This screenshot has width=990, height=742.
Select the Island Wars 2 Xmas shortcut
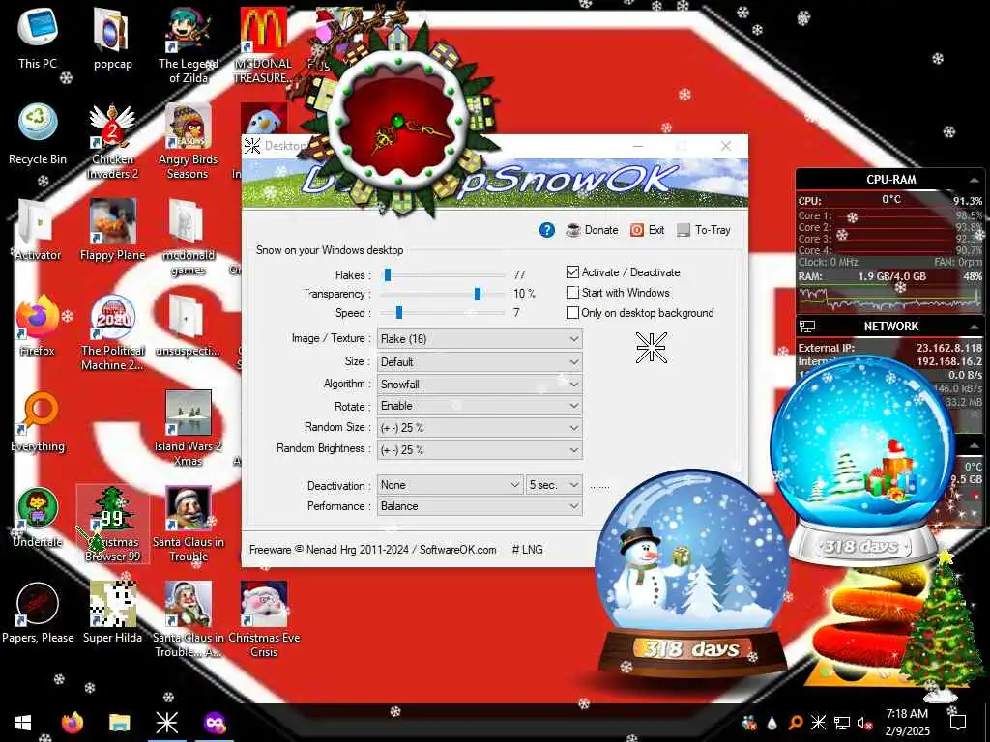(189, 429)
